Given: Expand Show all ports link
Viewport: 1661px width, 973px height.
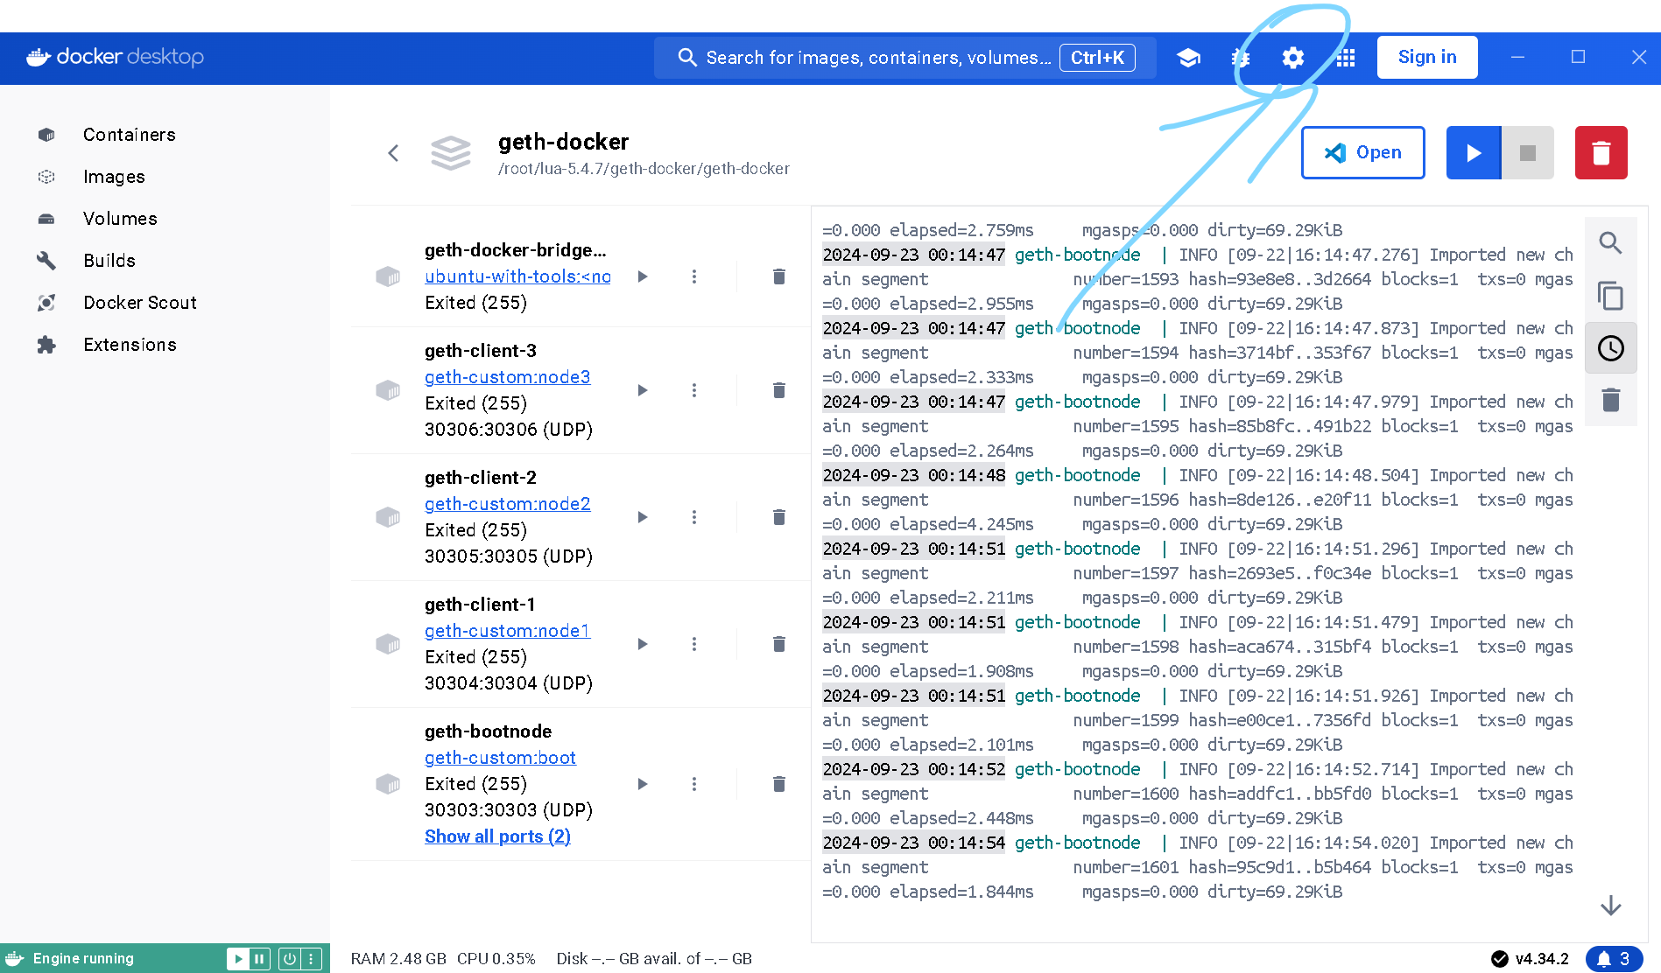Looking at the screenshot, I should tap(497, 836).
